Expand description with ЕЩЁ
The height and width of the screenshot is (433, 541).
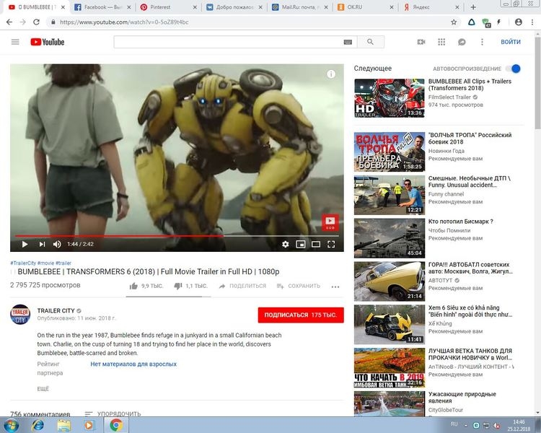tap(43, 388)
